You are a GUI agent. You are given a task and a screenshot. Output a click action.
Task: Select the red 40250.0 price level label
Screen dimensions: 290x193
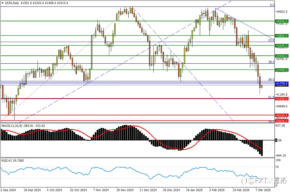tap(282, 115)
